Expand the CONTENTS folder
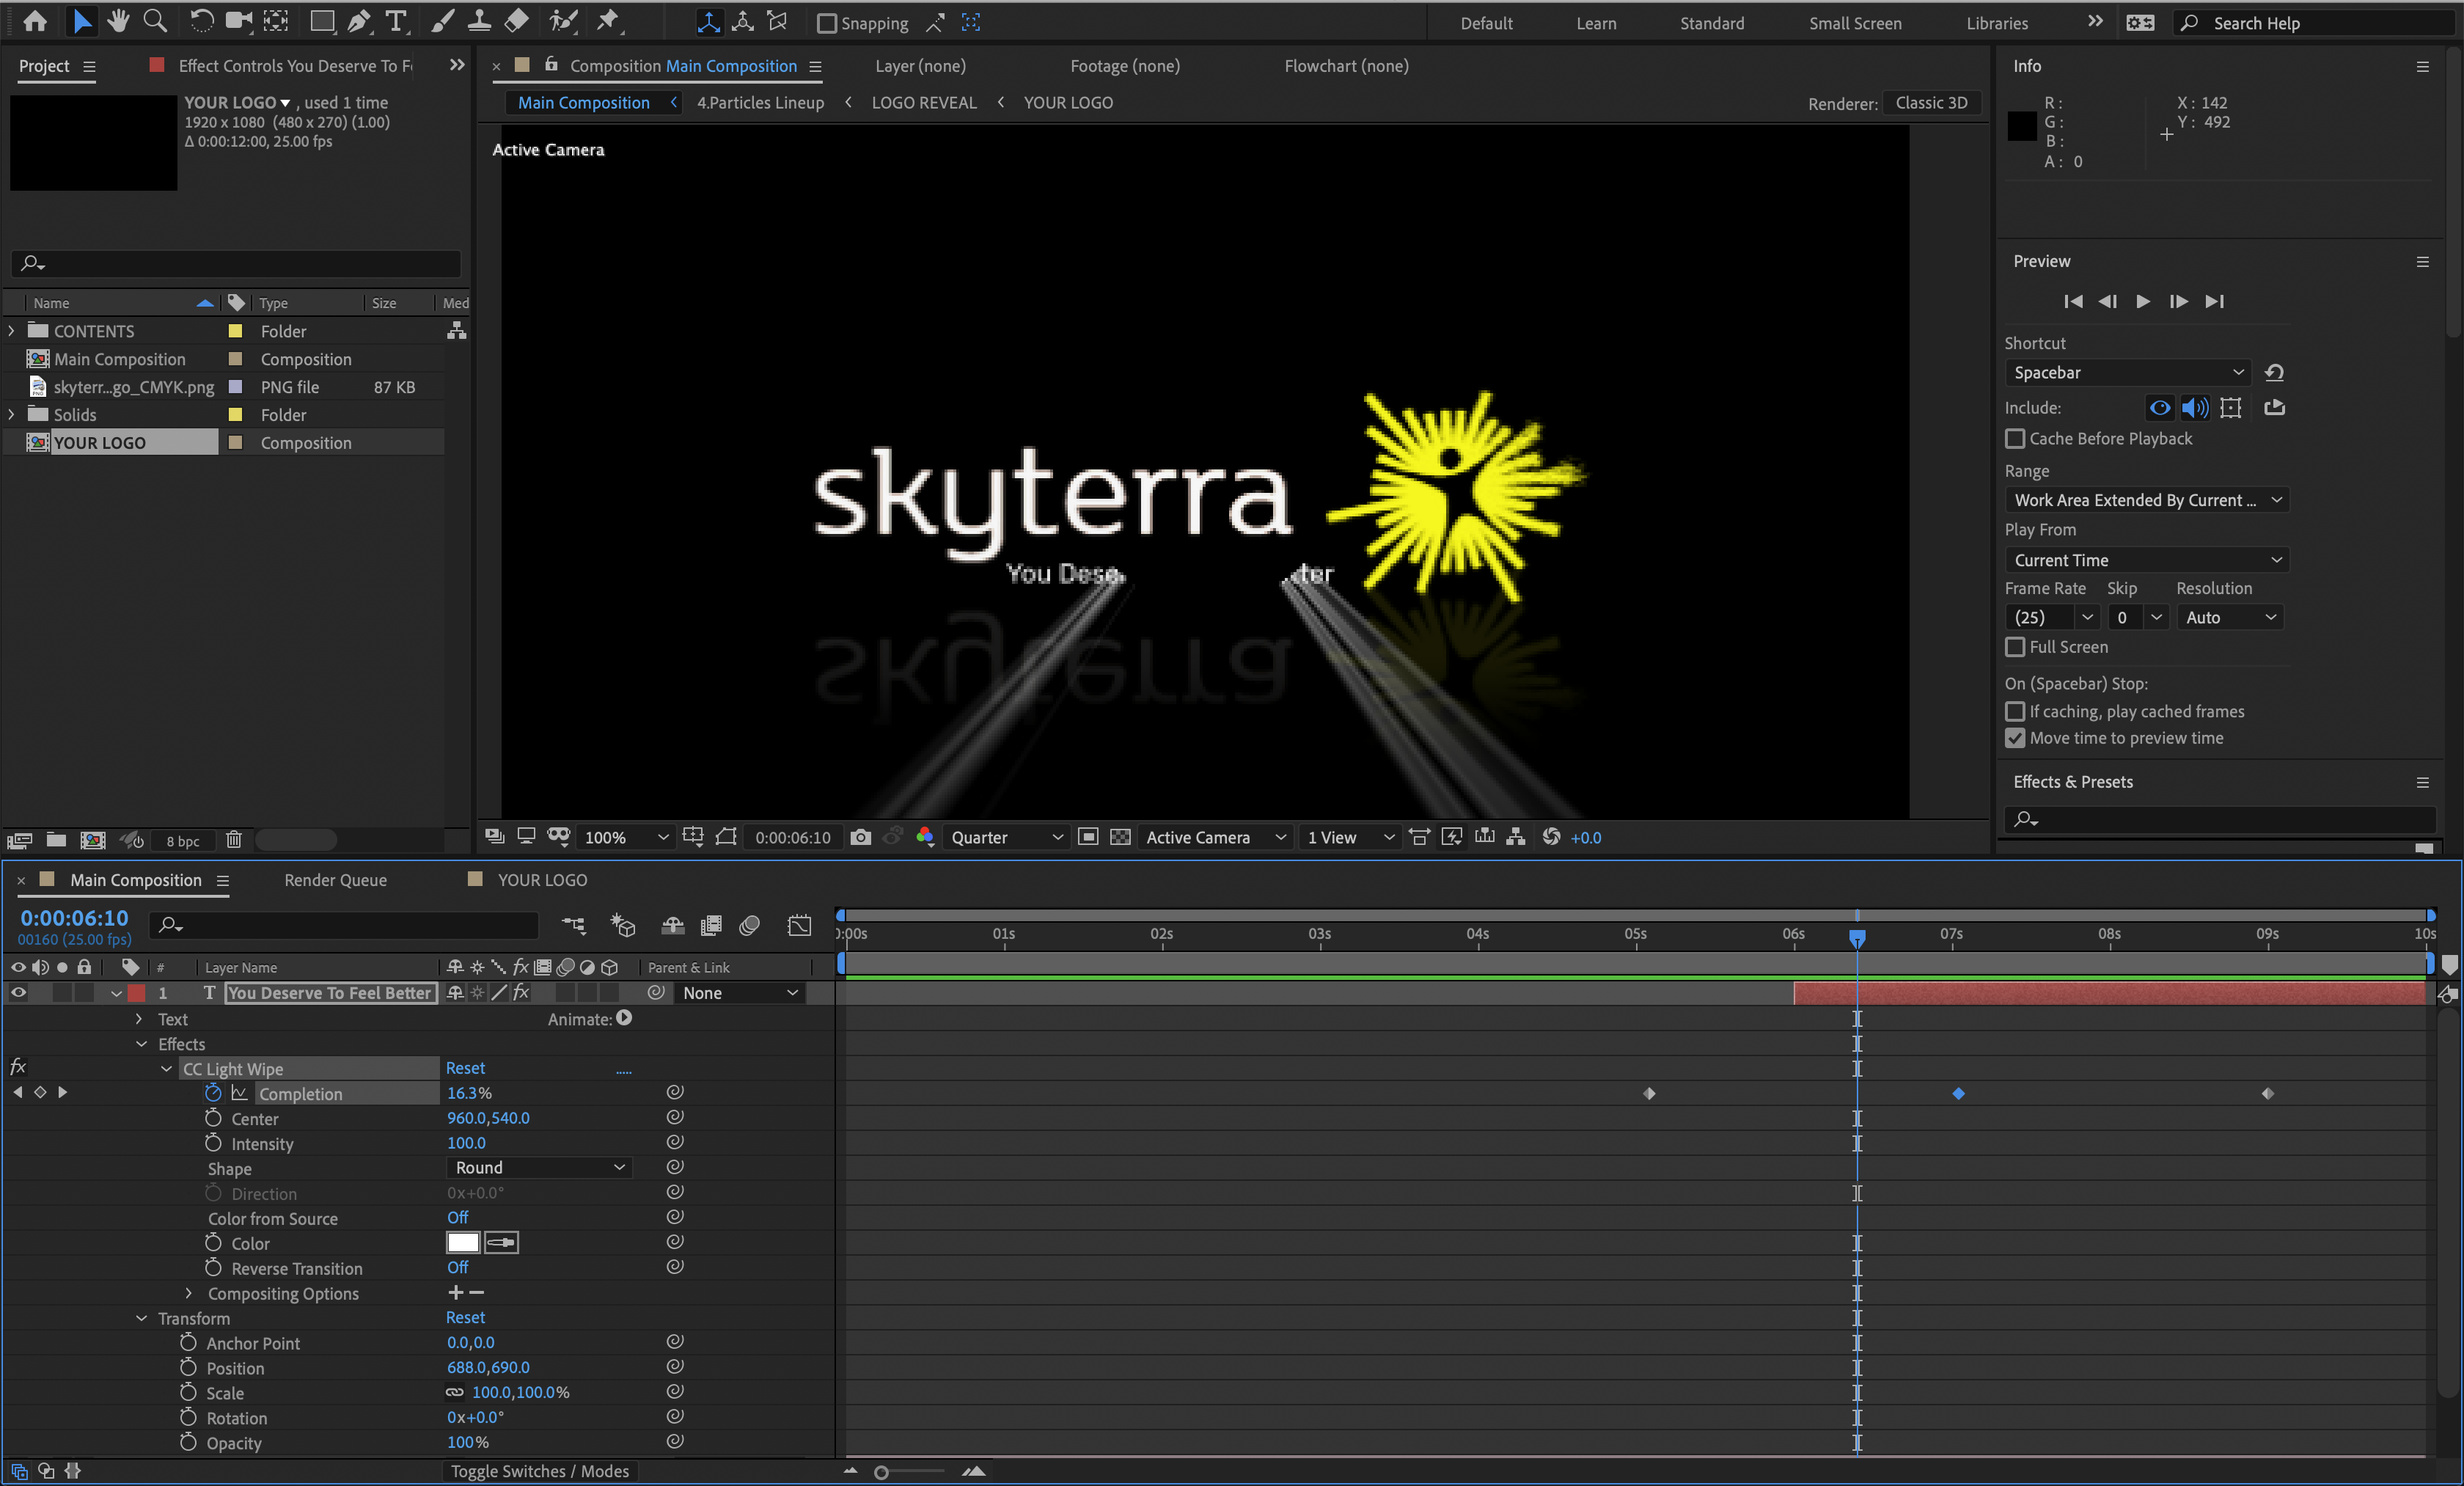The image size is (2464, 1486). (x=11, y=330)
